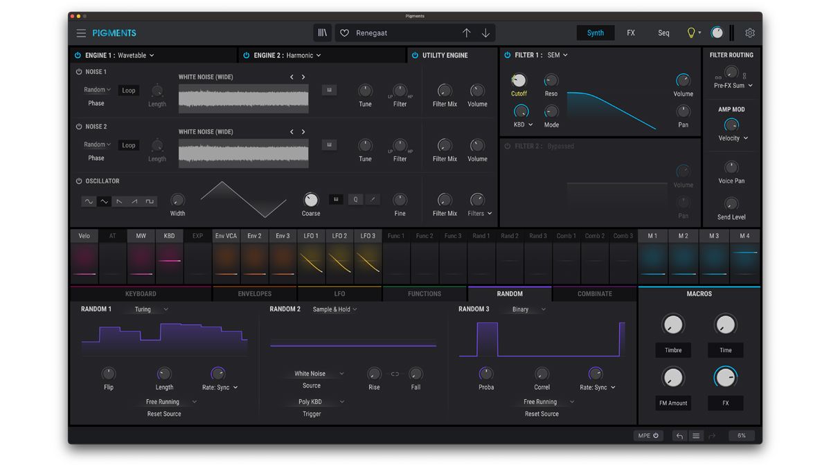
Task: Open the preset library browser
Action: pos(322,33)
